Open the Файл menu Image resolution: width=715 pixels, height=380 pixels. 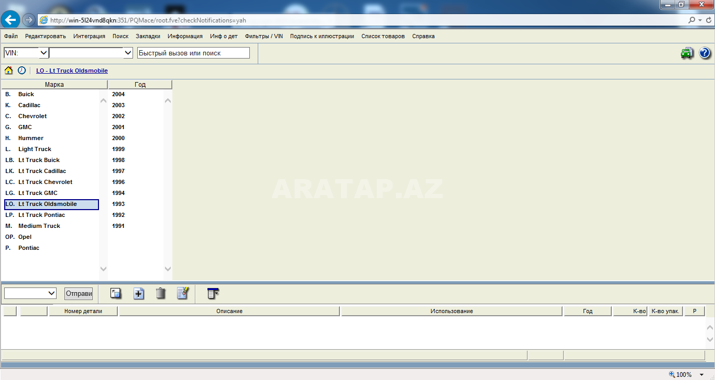click(10, 36)
